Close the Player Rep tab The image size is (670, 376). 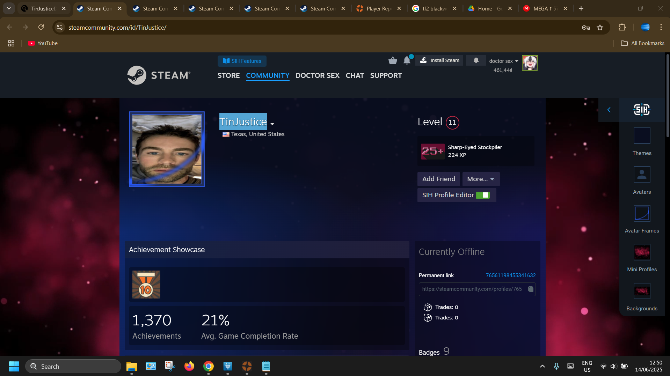tap(399, 8)
